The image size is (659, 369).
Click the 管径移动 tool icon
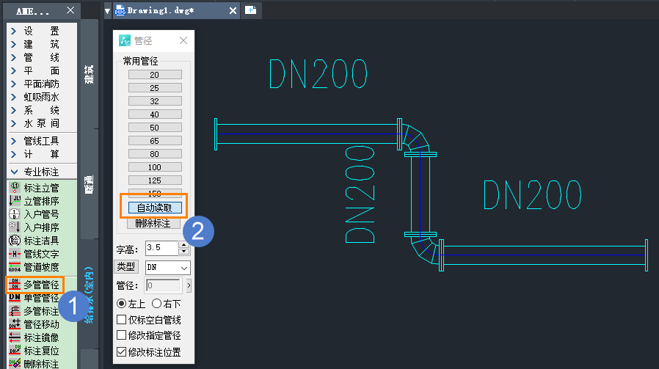point(14,324)
